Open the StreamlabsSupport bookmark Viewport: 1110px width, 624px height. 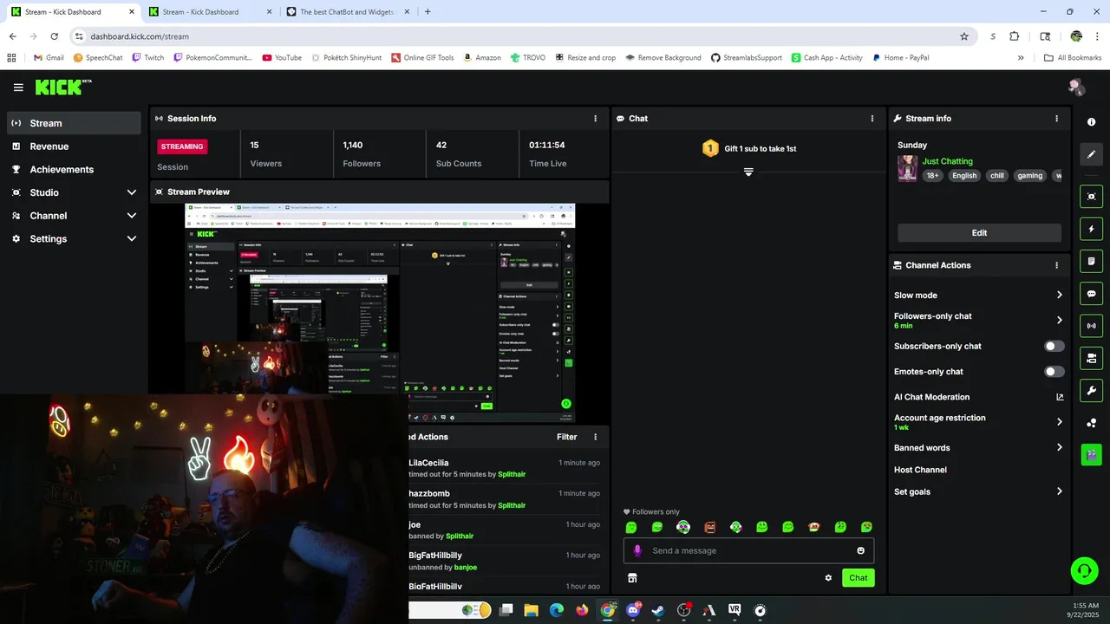pyautogui.click(x=748, y=58)
